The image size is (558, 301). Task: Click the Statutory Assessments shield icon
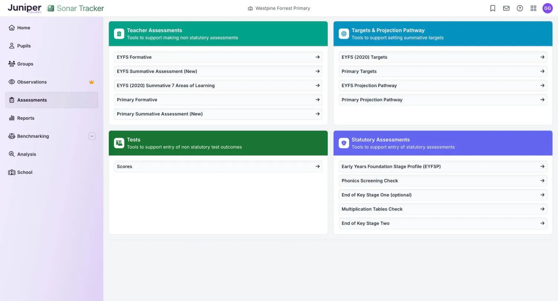(x=344, y=143)
